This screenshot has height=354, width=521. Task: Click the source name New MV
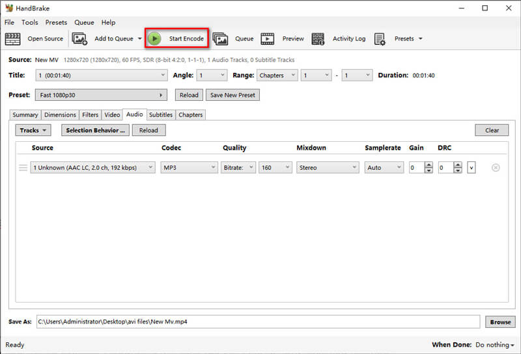point(47,60)
